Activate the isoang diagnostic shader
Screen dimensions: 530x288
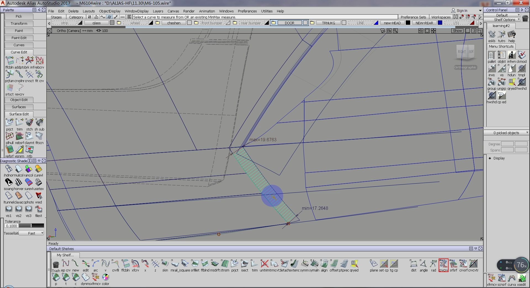tap(9, 183)
